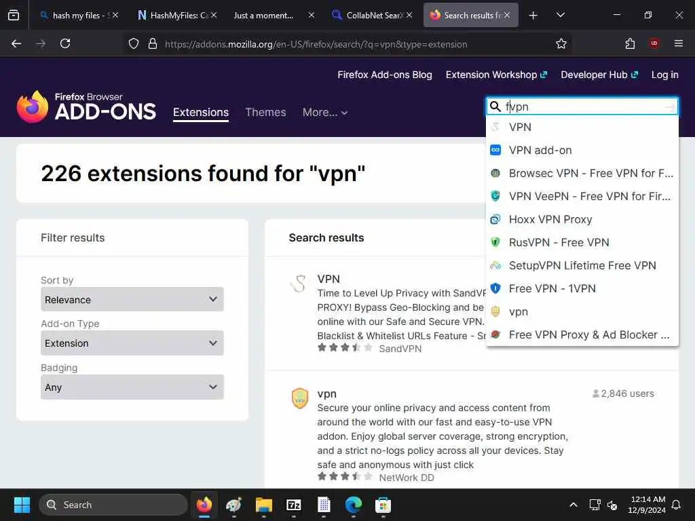
Task: Open the clock and date panel
Action: (x=647, y=505)
